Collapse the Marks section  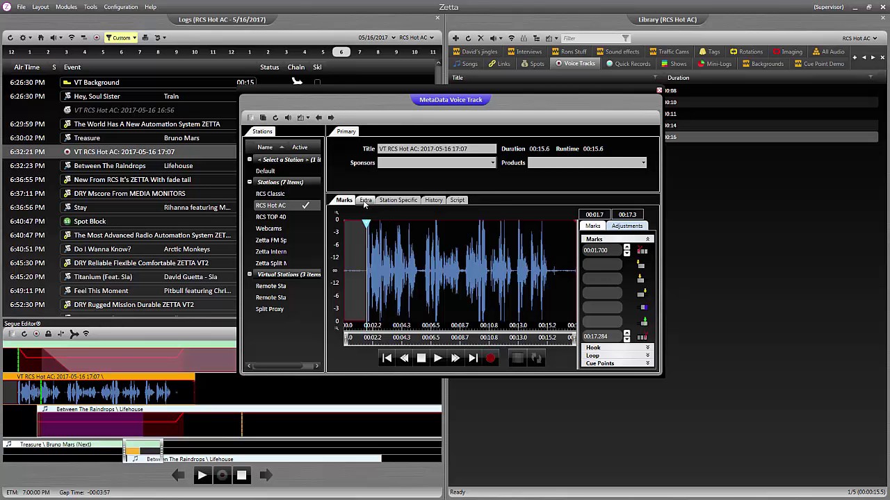647,239
